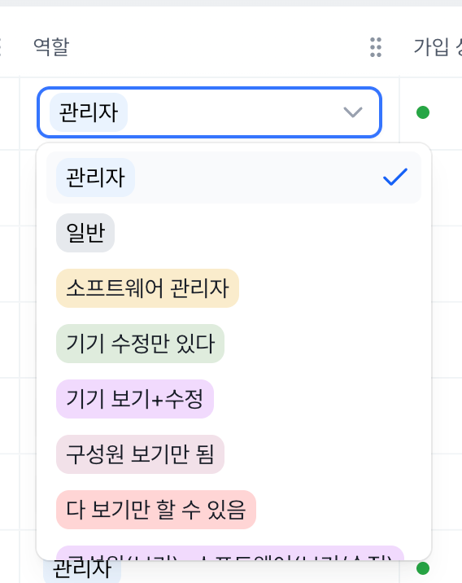Choose the purple 기기 보기+수정 option

point(135,399)
